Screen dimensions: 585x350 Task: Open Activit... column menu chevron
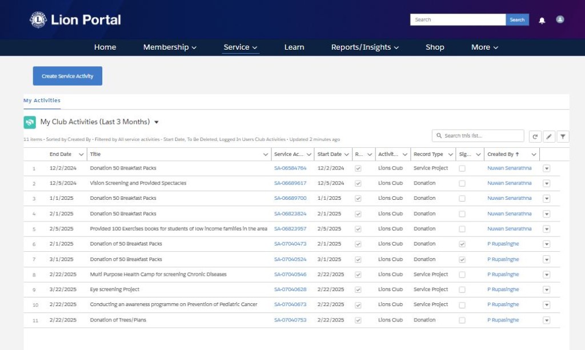pyautogui.click(x=405, y=154)
